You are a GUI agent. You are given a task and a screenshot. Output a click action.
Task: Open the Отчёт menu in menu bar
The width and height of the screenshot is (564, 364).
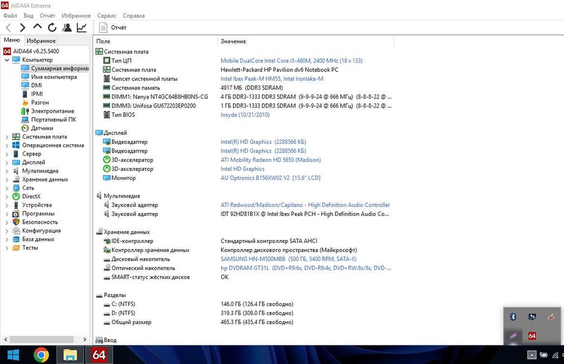(47, 15)
